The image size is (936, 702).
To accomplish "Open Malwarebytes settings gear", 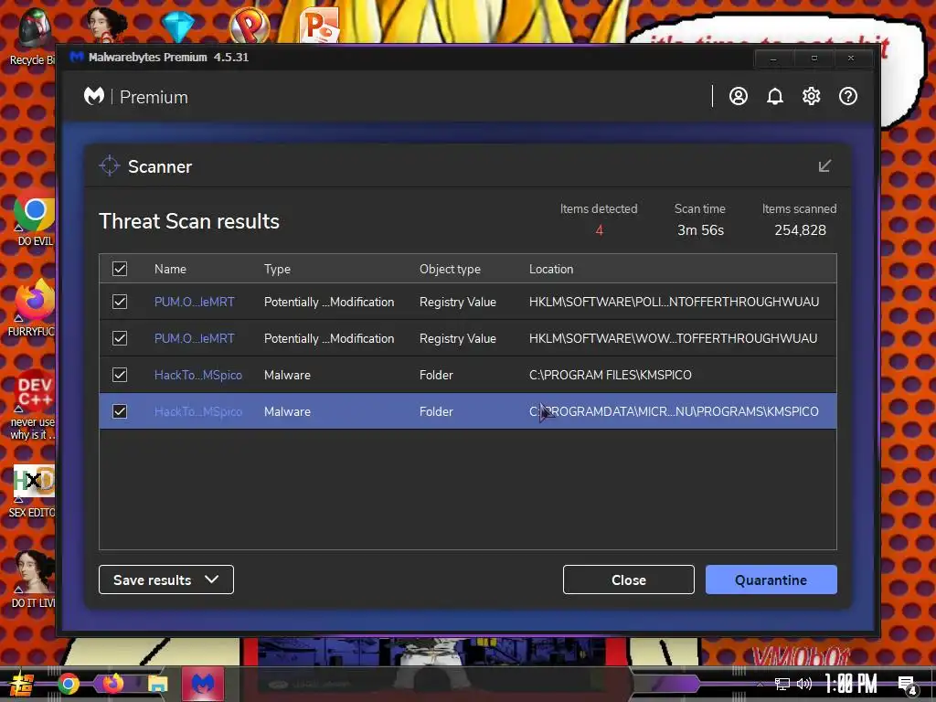I will pos(811,96).
